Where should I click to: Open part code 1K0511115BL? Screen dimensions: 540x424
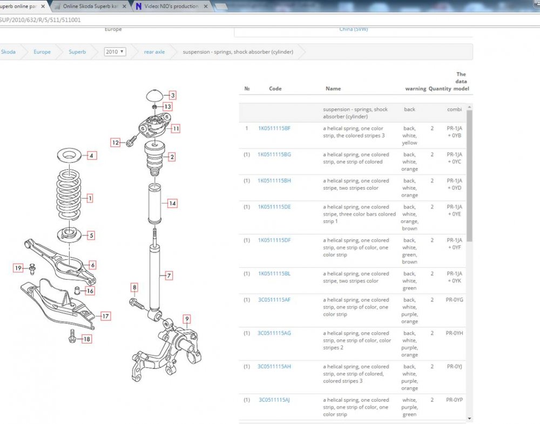(x=274, y=273)
